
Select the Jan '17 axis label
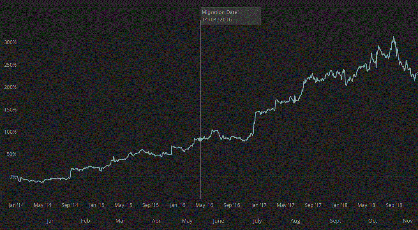click(259, 205)
